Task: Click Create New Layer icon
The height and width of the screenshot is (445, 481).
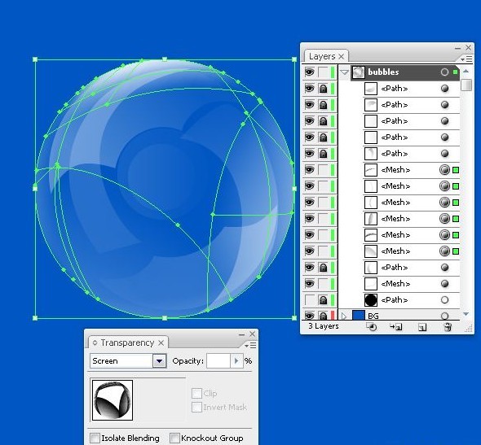Action: 422,328
